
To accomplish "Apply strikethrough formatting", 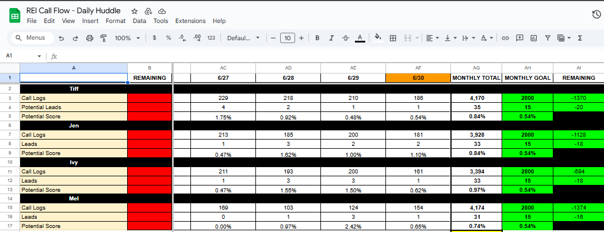I will (346, 38).
